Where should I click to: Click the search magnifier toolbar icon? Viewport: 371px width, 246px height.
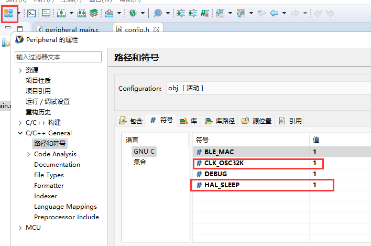tap(157, 13)
